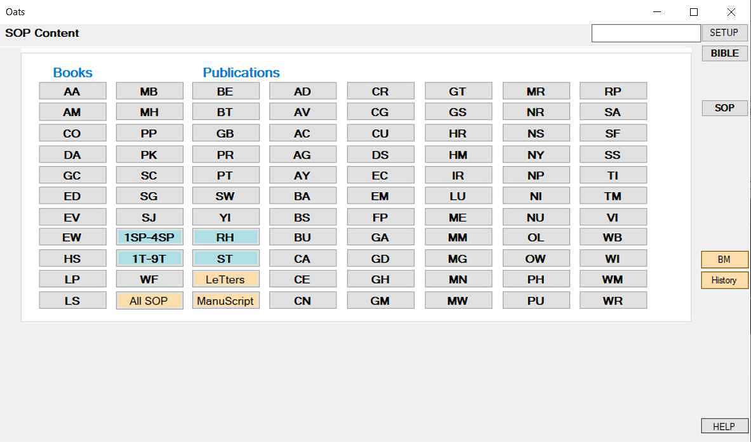The width and height of the screenshot is (751, 442).
Task: Focus the search text field
Action: click(x=646, y=33)
